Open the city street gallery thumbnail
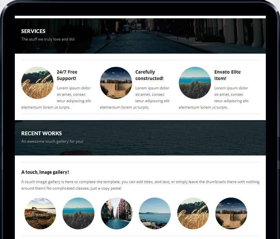The image size is (280, 239). click(x=117, y=213)
